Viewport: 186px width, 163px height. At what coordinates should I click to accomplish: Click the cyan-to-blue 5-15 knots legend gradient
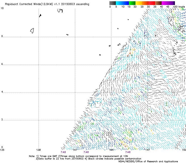(x=122, y=3)
